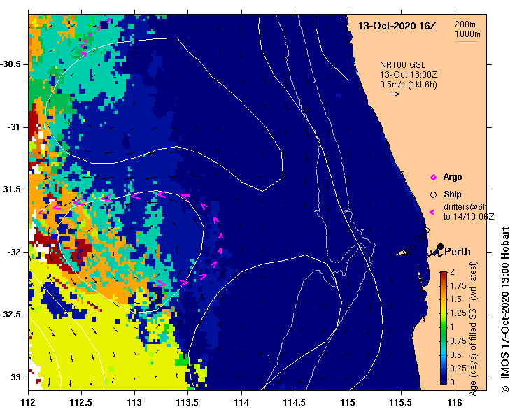The width and height of the screenshot is (517, 414).
Task: Click the magenta drifters arrow legend icon
Action: click(432, 213)
